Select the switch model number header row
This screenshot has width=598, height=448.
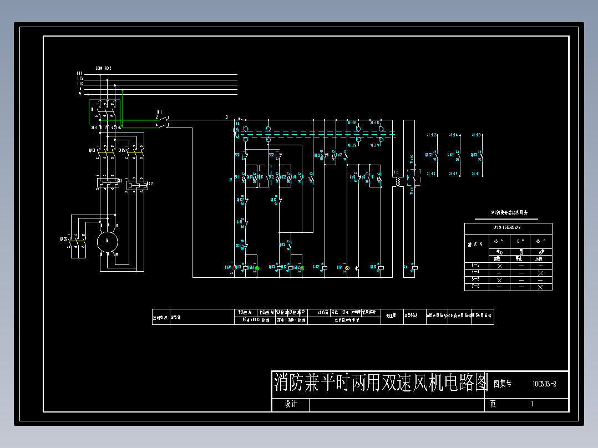pos(508,228)
